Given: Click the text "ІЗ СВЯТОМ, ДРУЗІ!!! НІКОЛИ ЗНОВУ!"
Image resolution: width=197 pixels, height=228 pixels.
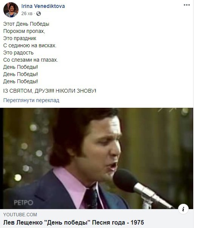Looking at the screenshot, I should 50,91.
